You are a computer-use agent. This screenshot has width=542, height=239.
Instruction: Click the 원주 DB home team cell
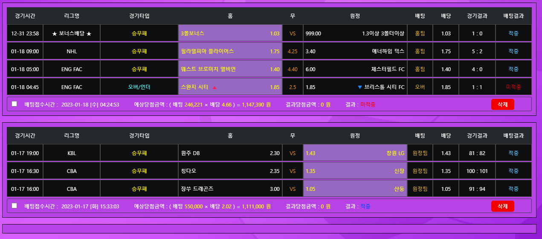pyautogui.click(x=230, y=153)
